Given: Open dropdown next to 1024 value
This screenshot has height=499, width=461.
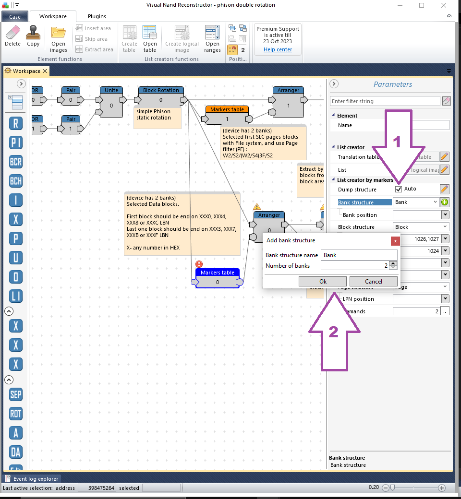Looking at the screenshot, I should pos(445,251).
